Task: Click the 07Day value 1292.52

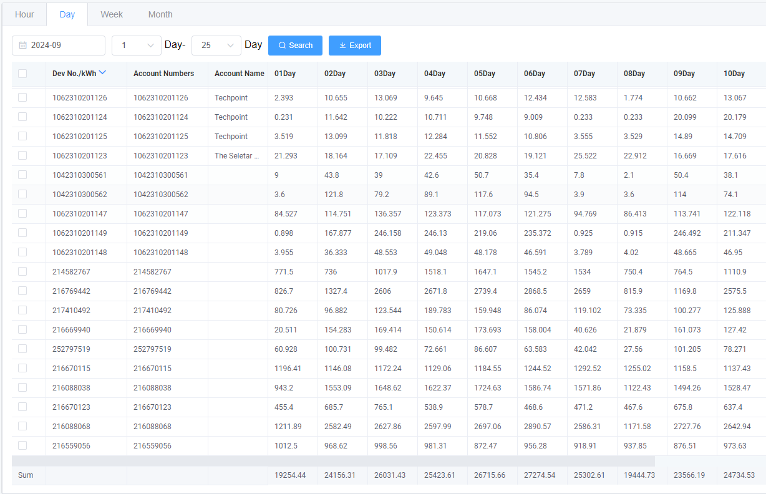Action: point(588,368)
